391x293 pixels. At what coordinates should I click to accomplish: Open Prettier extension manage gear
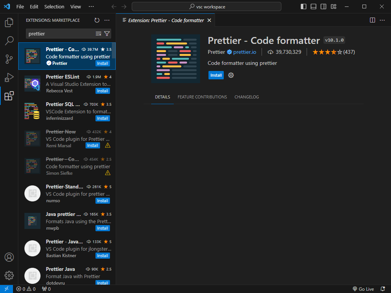231,75
